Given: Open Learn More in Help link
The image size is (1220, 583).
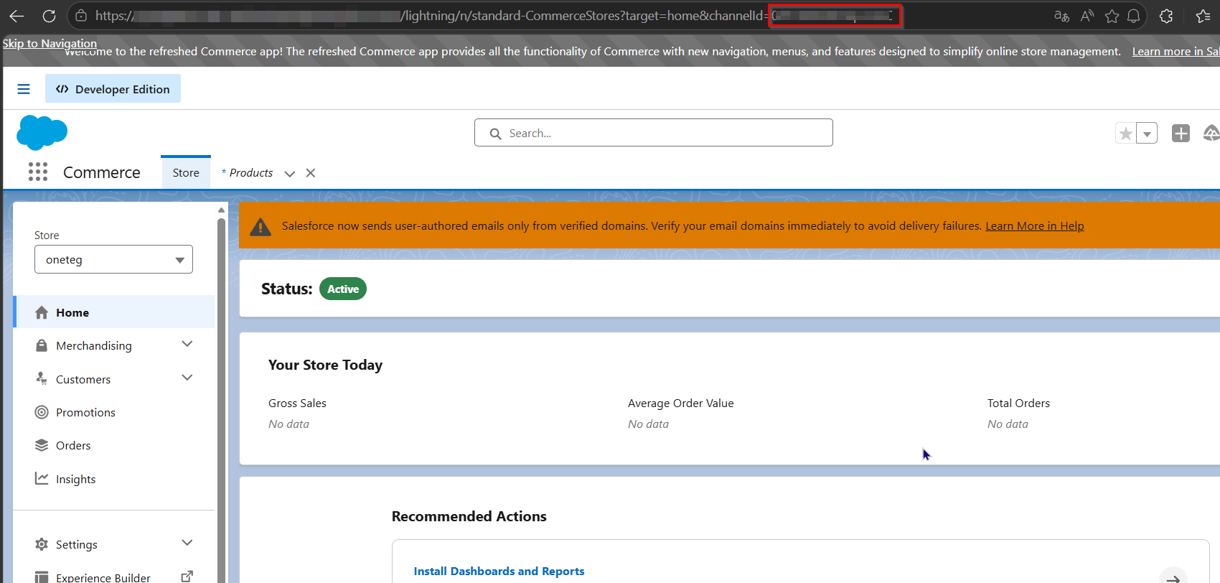Looking at the screenshot, I should coord(1035,226).
